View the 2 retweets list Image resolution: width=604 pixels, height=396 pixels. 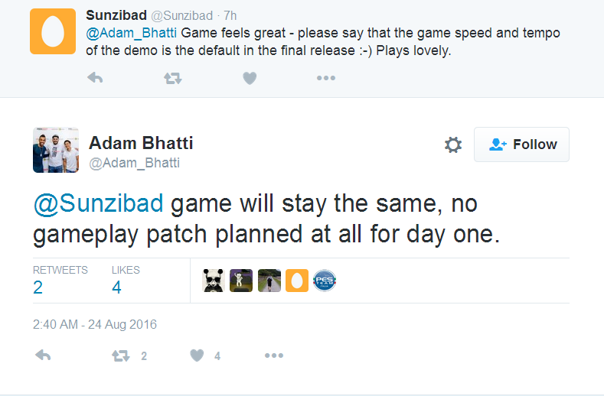(x=38, y=287)
